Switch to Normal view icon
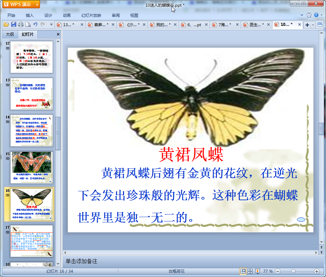The image size is (326, 277). tap(243, 271)
